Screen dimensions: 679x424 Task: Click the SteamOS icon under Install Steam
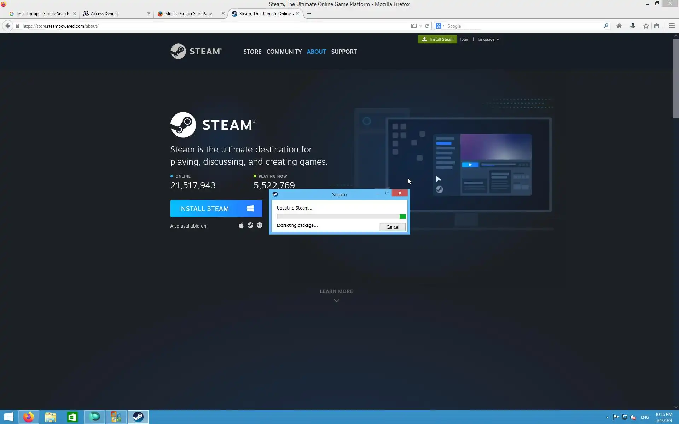[250, 225]
